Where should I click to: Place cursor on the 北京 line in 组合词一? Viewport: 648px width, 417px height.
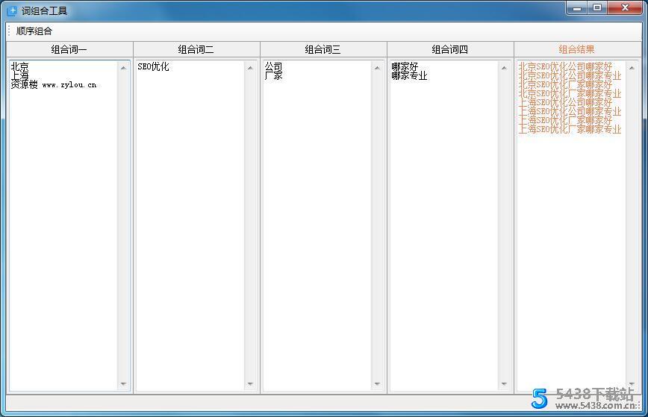coord(20,66)
